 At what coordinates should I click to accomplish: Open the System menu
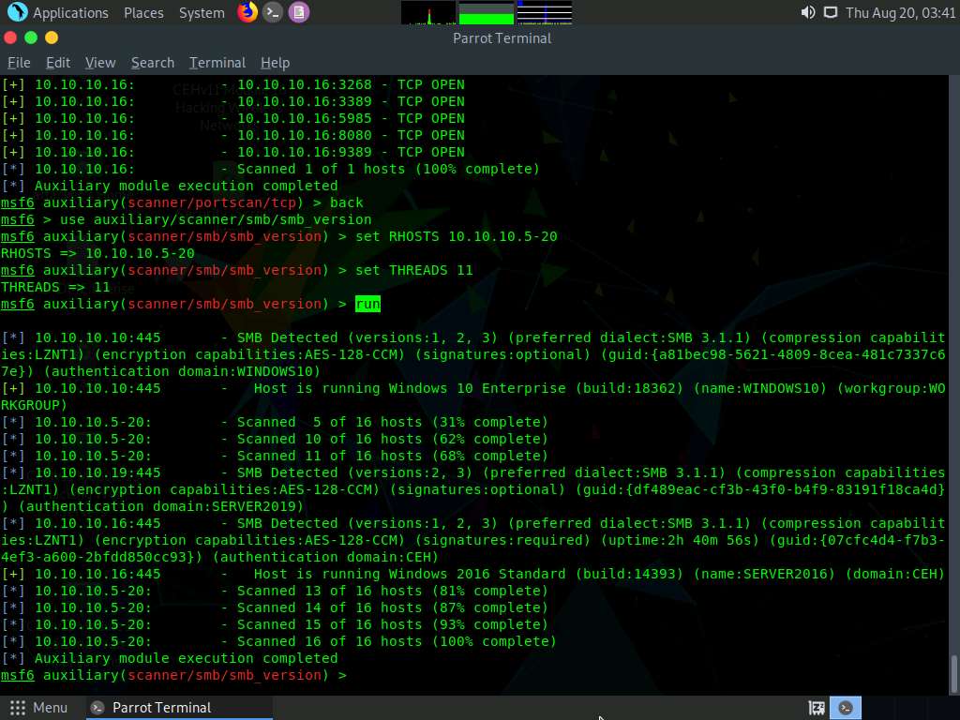click(202, 13)
